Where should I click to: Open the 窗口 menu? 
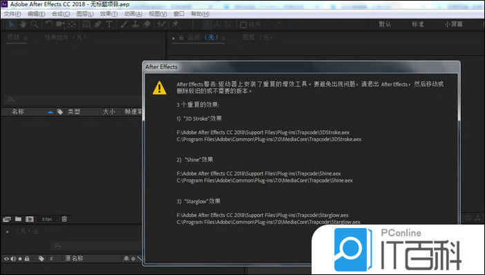coord(179,14)
